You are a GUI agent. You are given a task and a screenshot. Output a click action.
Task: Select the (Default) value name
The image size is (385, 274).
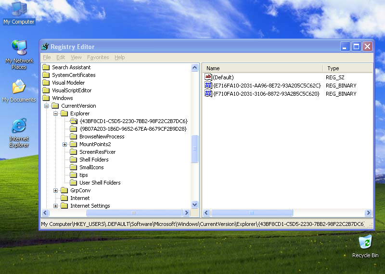pos(223,77)
